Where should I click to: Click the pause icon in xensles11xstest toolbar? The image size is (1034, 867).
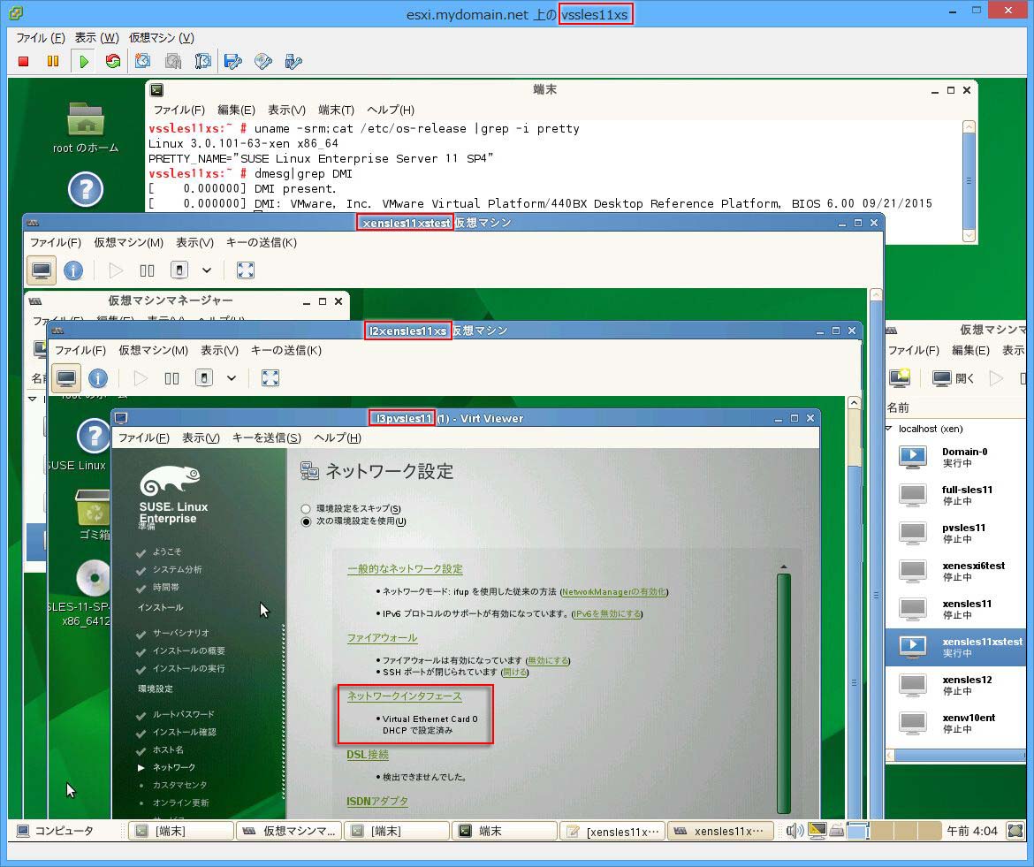147,270
